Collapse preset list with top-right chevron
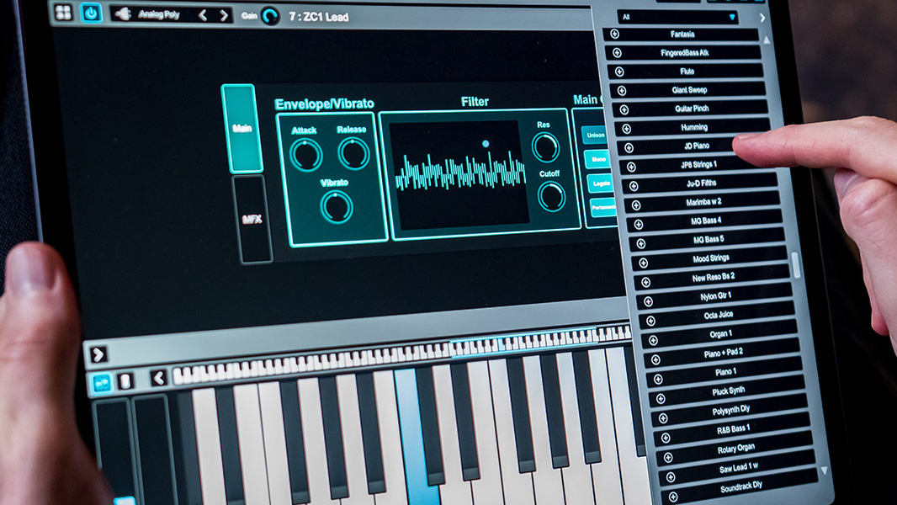897x505 pixels. 762,18
